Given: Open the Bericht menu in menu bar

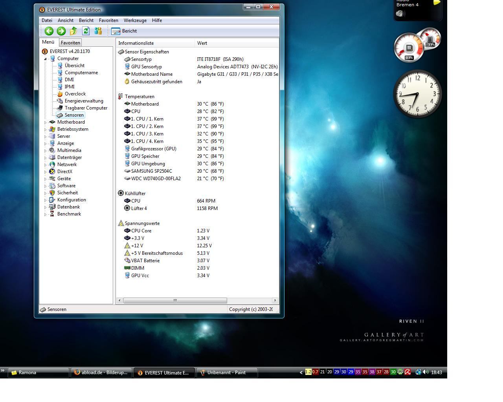Looking at the screenshot, I should 86,20.
